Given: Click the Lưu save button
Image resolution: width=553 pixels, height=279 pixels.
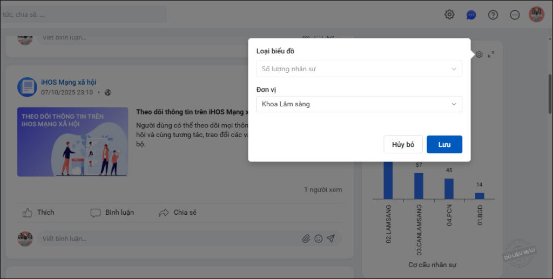Looking at the screenshot, I should coord(444,145).
